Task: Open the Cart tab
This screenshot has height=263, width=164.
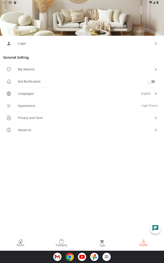Action: (x=102, y=243)
